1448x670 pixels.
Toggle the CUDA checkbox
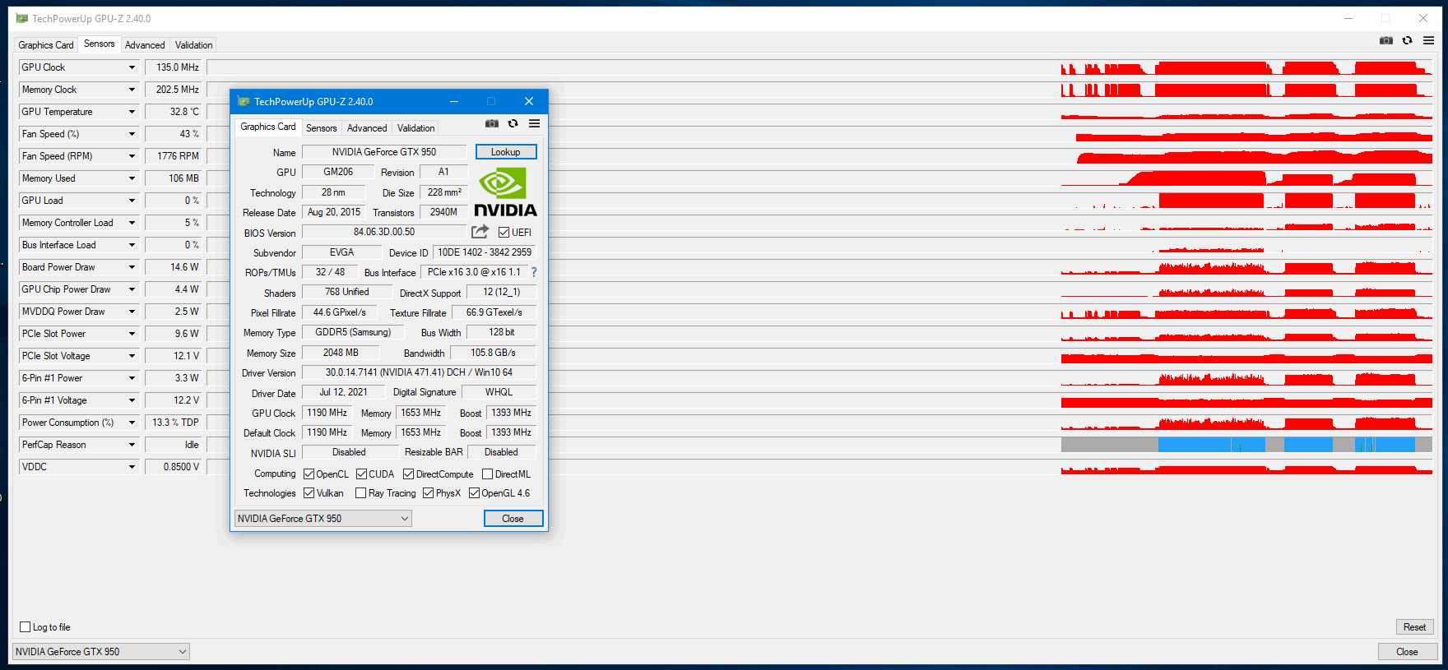point(361,474)
